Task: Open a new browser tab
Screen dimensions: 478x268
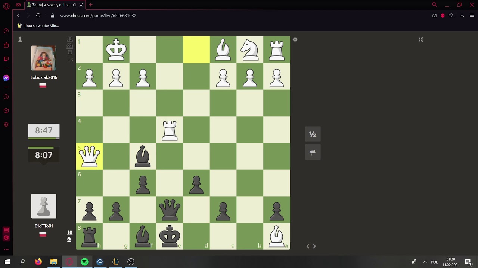Action: point(90,5)
